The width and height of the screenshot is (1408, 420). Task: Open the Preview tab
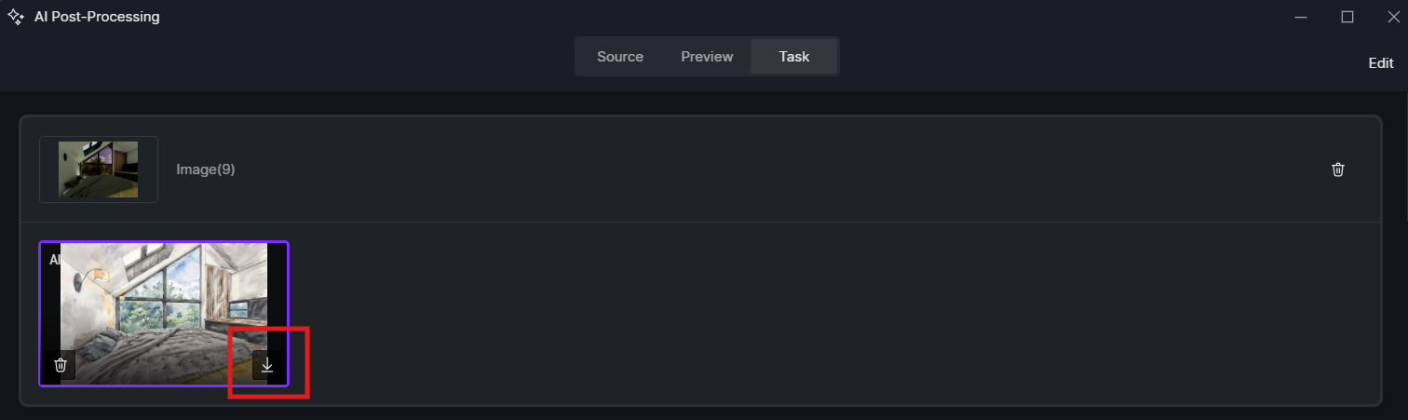pyautogui.click(x=707, y=57)
